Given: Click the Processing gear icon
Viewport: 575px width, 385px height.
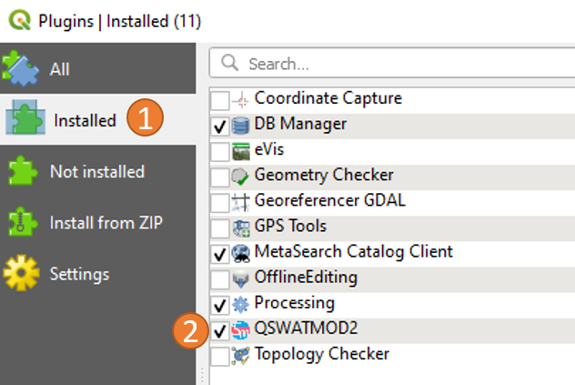Looking at the screenshot, I should [x=240, y=305].
